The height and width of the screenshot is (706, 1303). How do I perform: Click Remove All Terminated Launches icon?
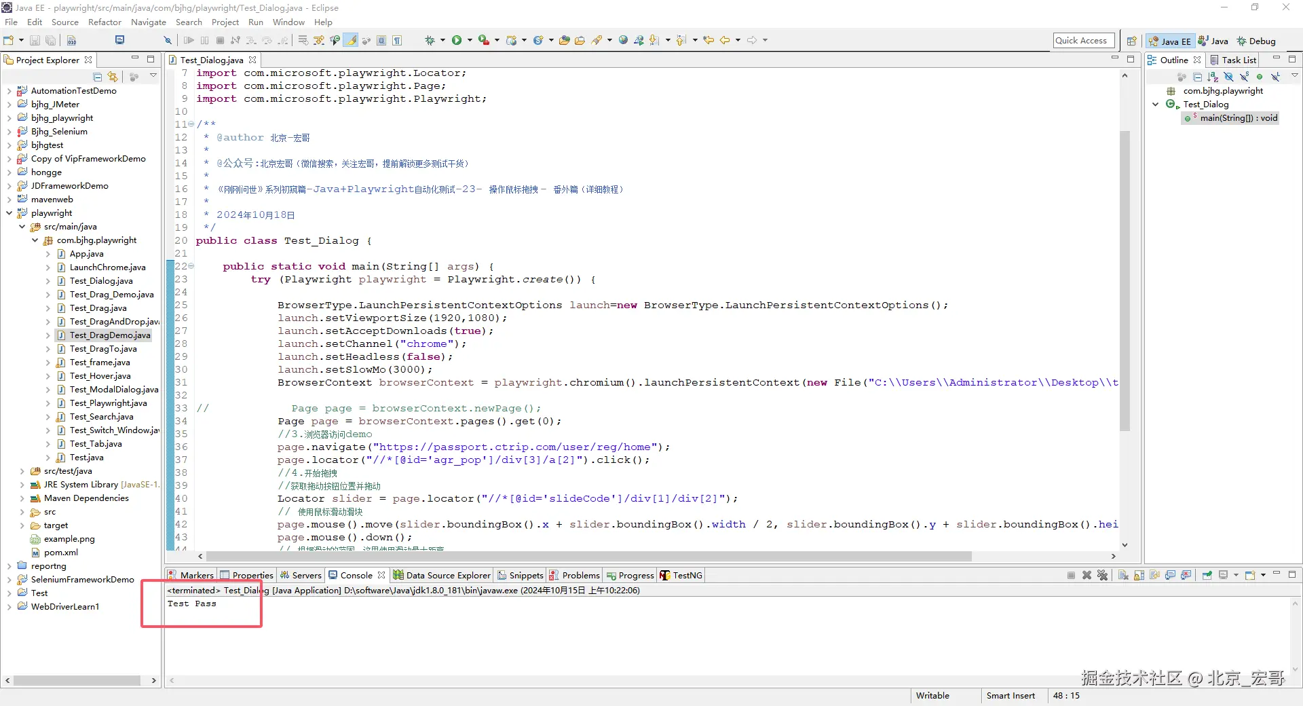pyautogui.click(x=1102, y=575)
